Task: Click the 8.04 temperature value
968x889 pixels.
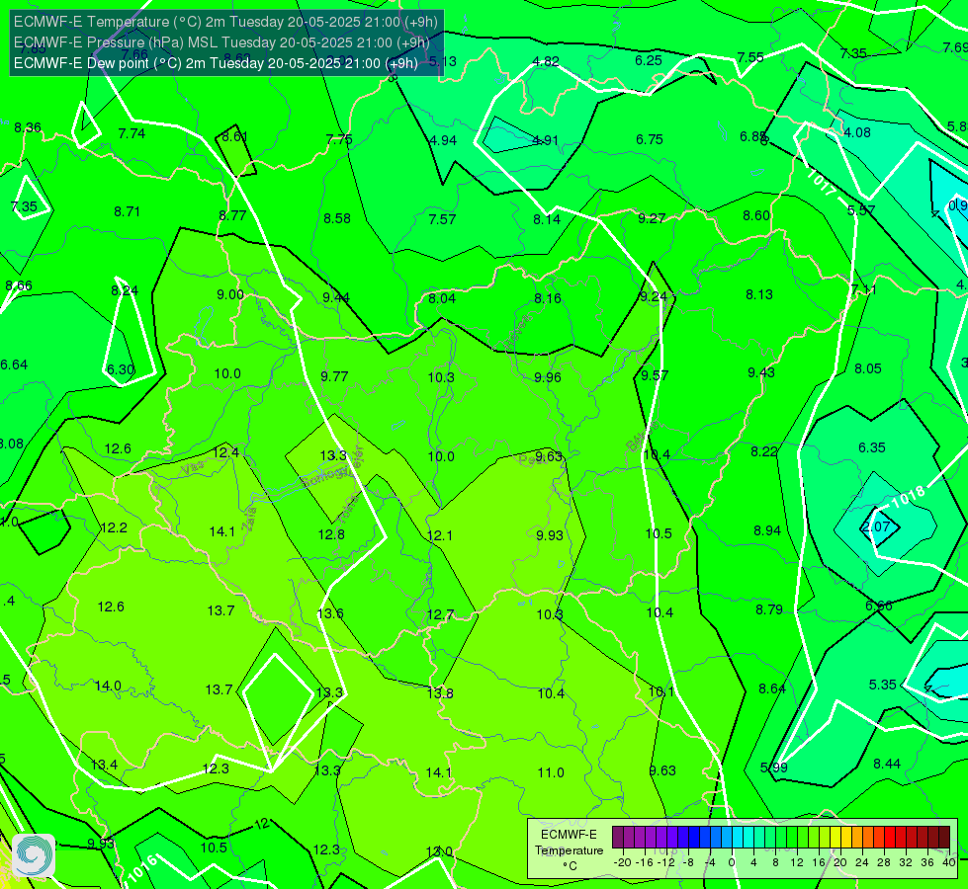Action: point(442,298)
